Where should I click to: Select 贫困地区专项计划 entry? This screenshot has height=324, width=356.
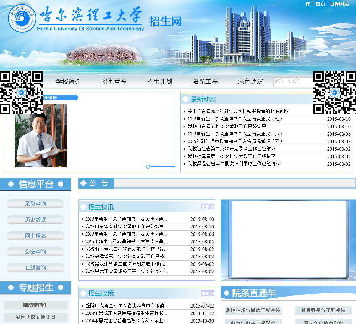click(x=35, y=318)
